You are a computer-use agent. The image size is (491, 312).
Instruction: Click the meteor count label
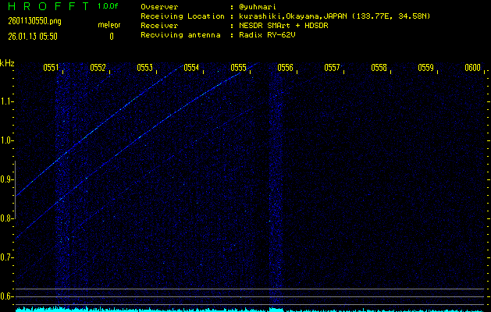109,24
